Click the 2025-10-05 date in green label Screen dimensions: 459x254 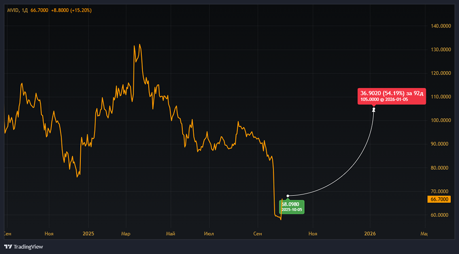pos(291,210)
